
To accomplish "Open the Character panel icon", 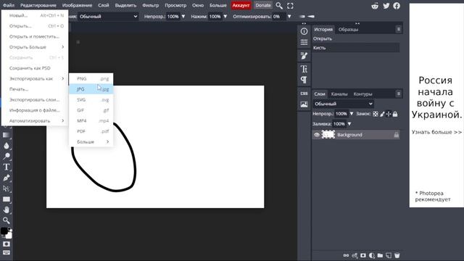I will pos(304,69).
